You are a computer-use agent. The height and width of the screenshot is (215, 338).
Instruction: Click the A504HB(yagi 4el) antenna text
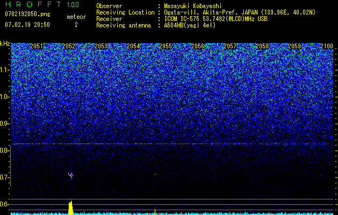click(x=190, y=25)
